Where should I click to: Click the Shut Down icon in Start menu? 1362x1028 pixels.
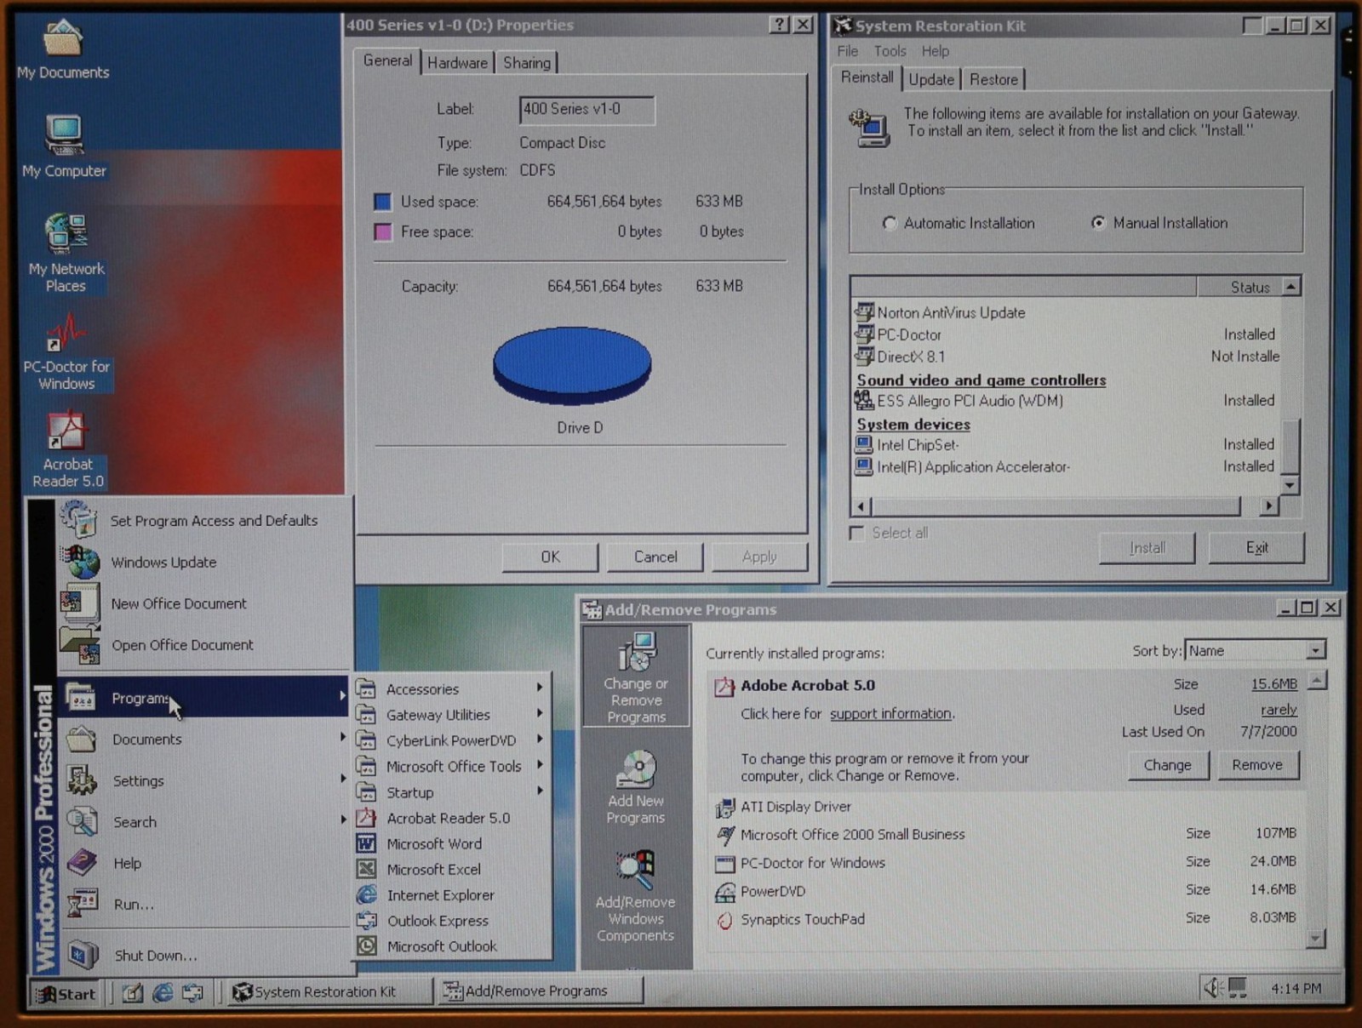click(x=83, y=955)
